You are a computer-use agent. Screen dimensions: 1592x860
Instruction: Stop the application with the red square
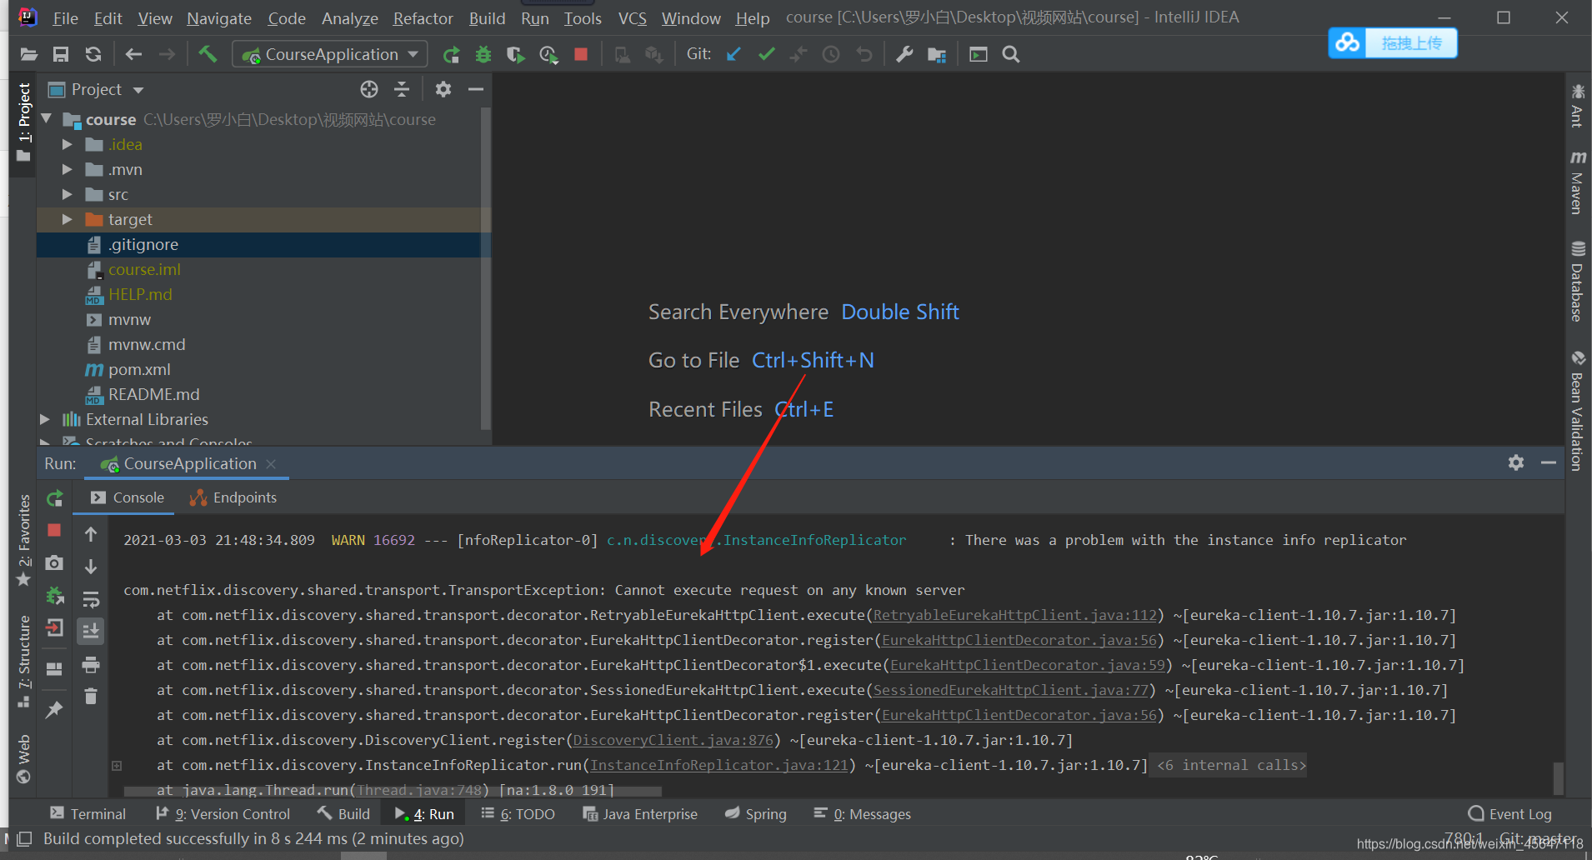pyautogui.click(x=581, y=55)
